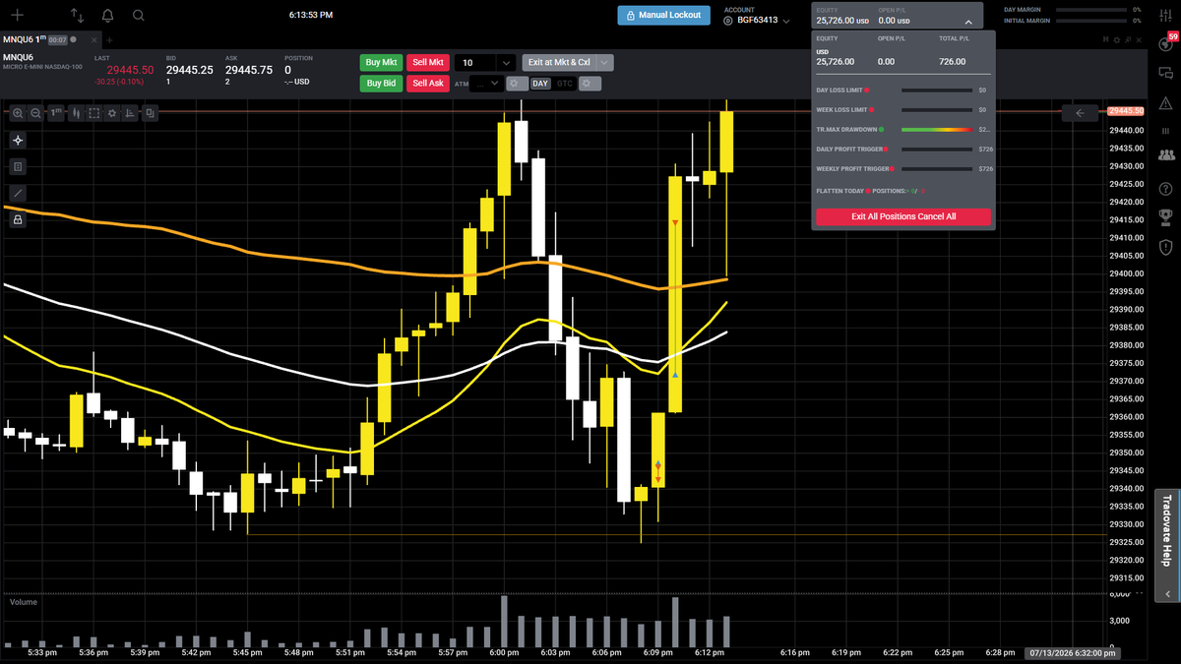Screen dimensions: 1181x664
Task: Open the mixer settings sliders icon
Action: tap(1165, 16)
